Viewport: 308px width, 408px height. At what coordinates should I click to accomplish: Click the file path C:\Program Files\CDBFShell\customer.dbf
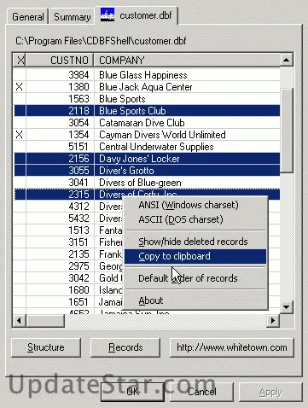point(101,41)
